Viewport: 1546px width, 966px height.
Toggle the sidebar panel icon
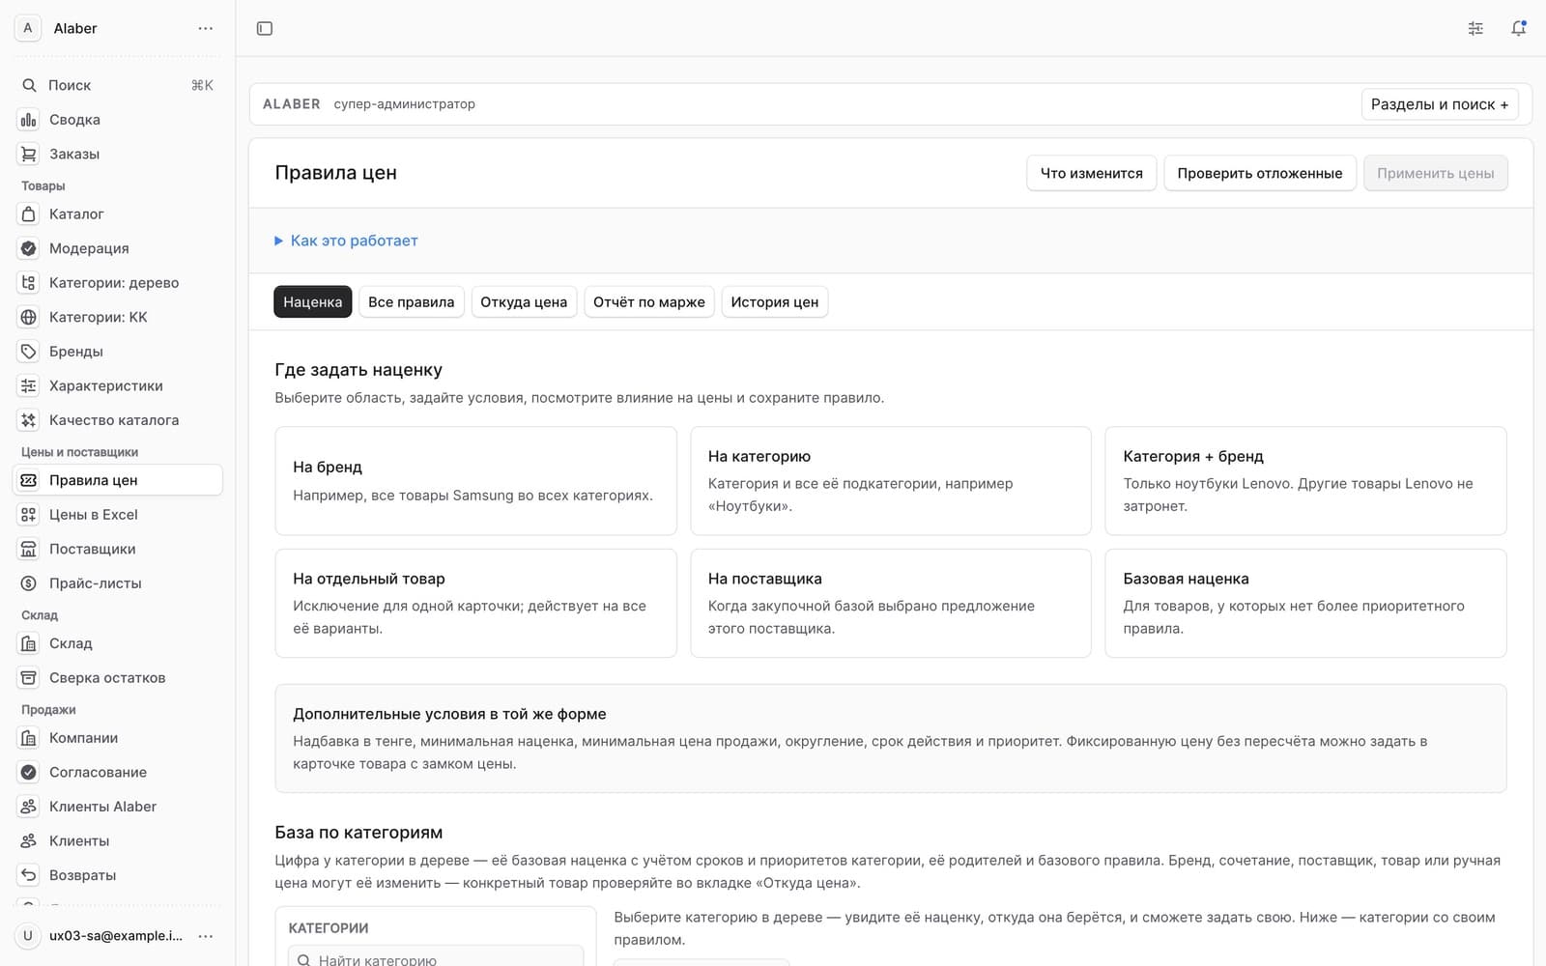point(265,28)
